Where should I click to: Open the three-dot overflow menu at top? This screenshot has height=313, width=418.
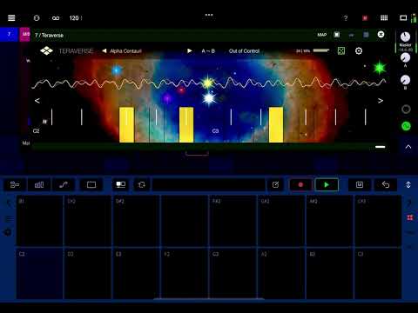coord(209,15)
